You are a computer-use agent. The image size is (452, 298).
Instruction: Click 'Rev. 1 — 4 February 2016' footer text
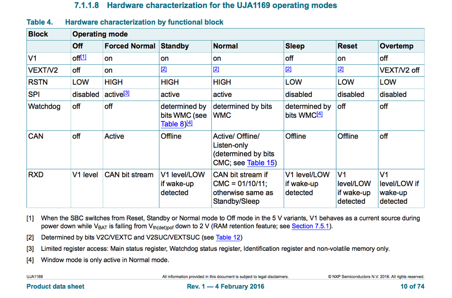[x=225, y=287]
